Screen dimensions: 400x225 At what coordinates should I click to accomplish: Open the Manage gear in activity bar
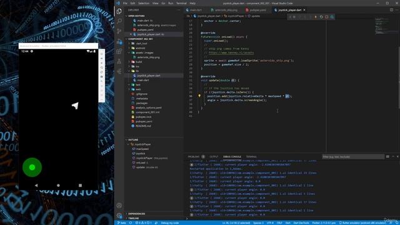[x=119, y=216]
